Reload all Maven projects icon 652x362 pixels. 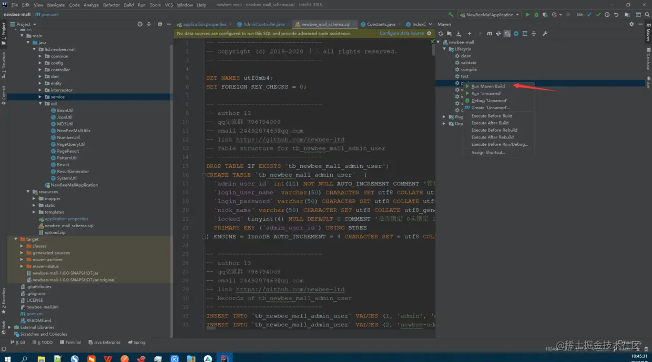click(x=441, y=34)
